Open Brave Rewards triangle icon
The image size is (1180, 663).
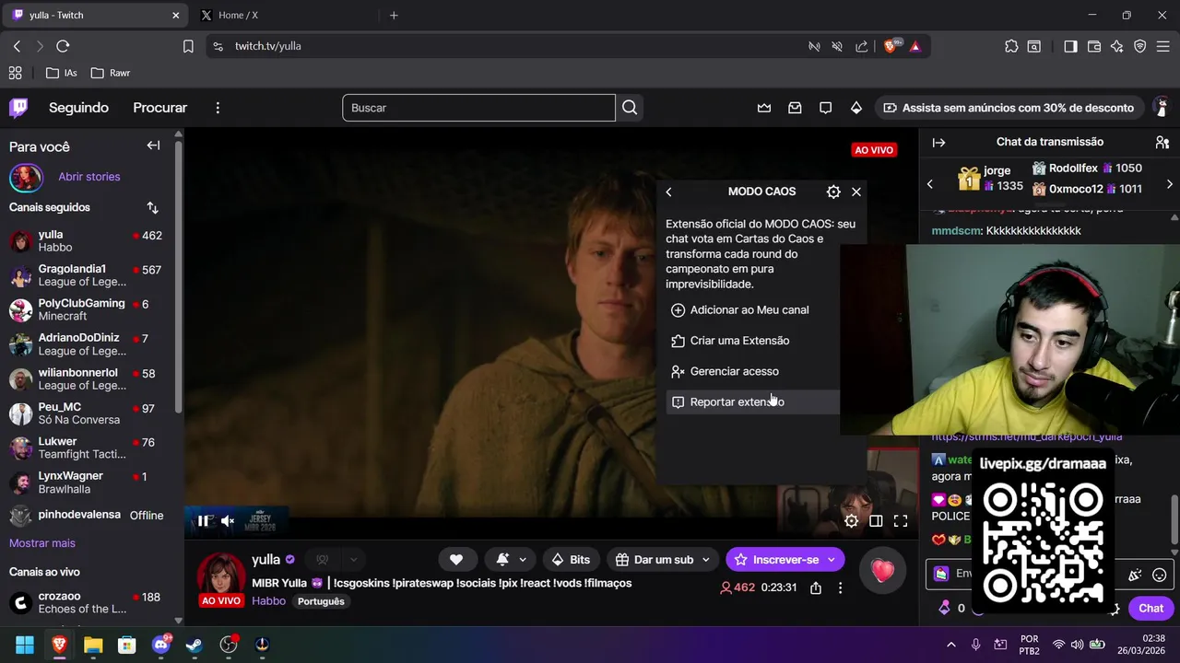(915, 46)
